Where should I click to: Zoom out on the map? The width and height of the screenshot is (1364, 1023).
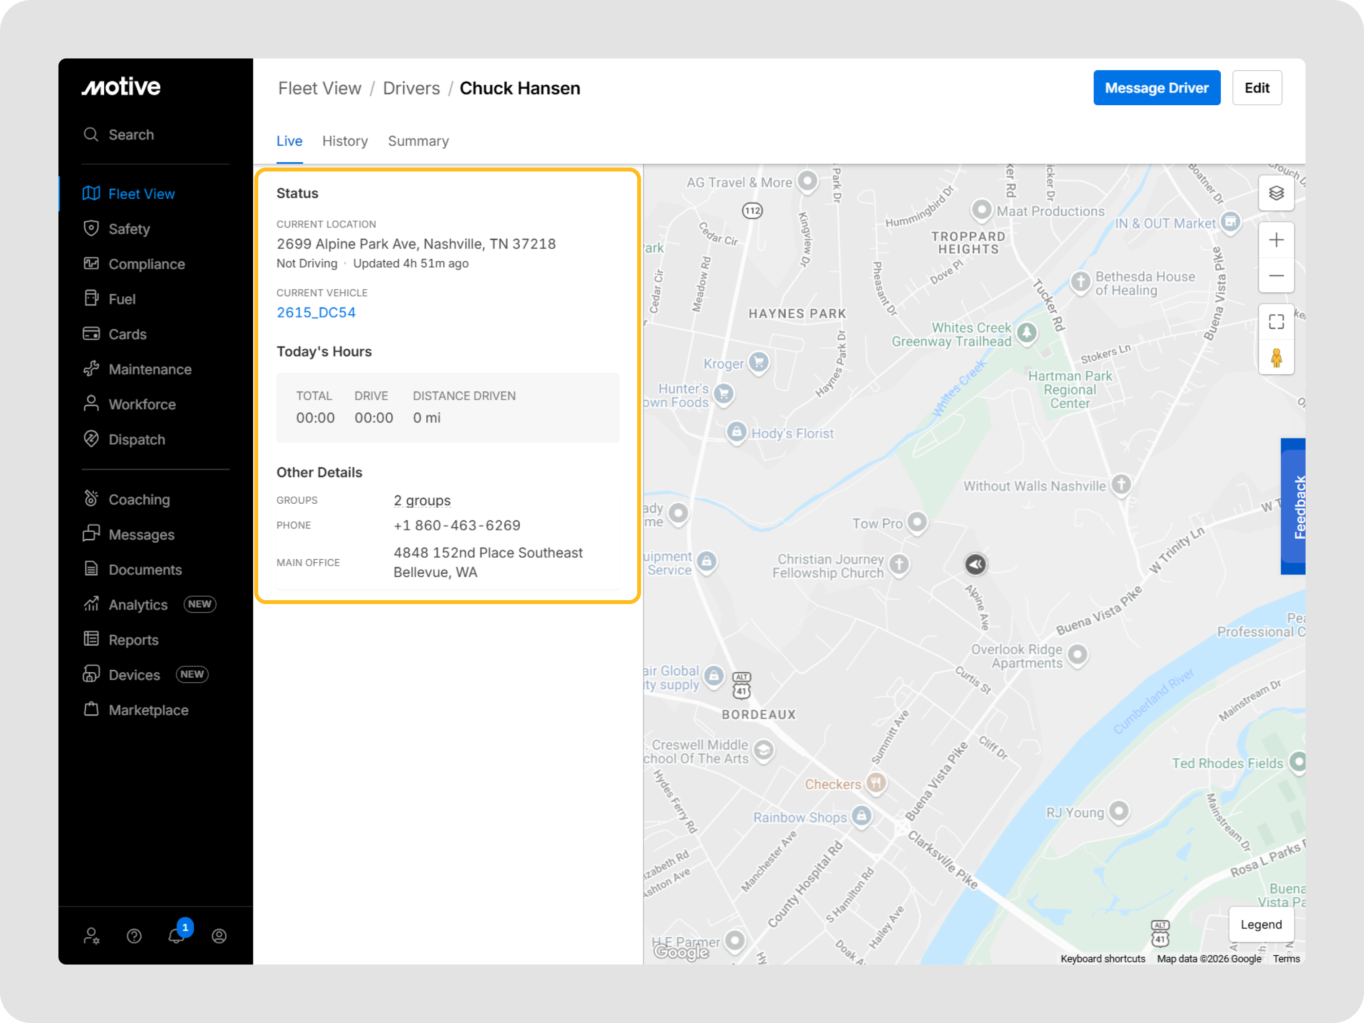pos(1276,276)
